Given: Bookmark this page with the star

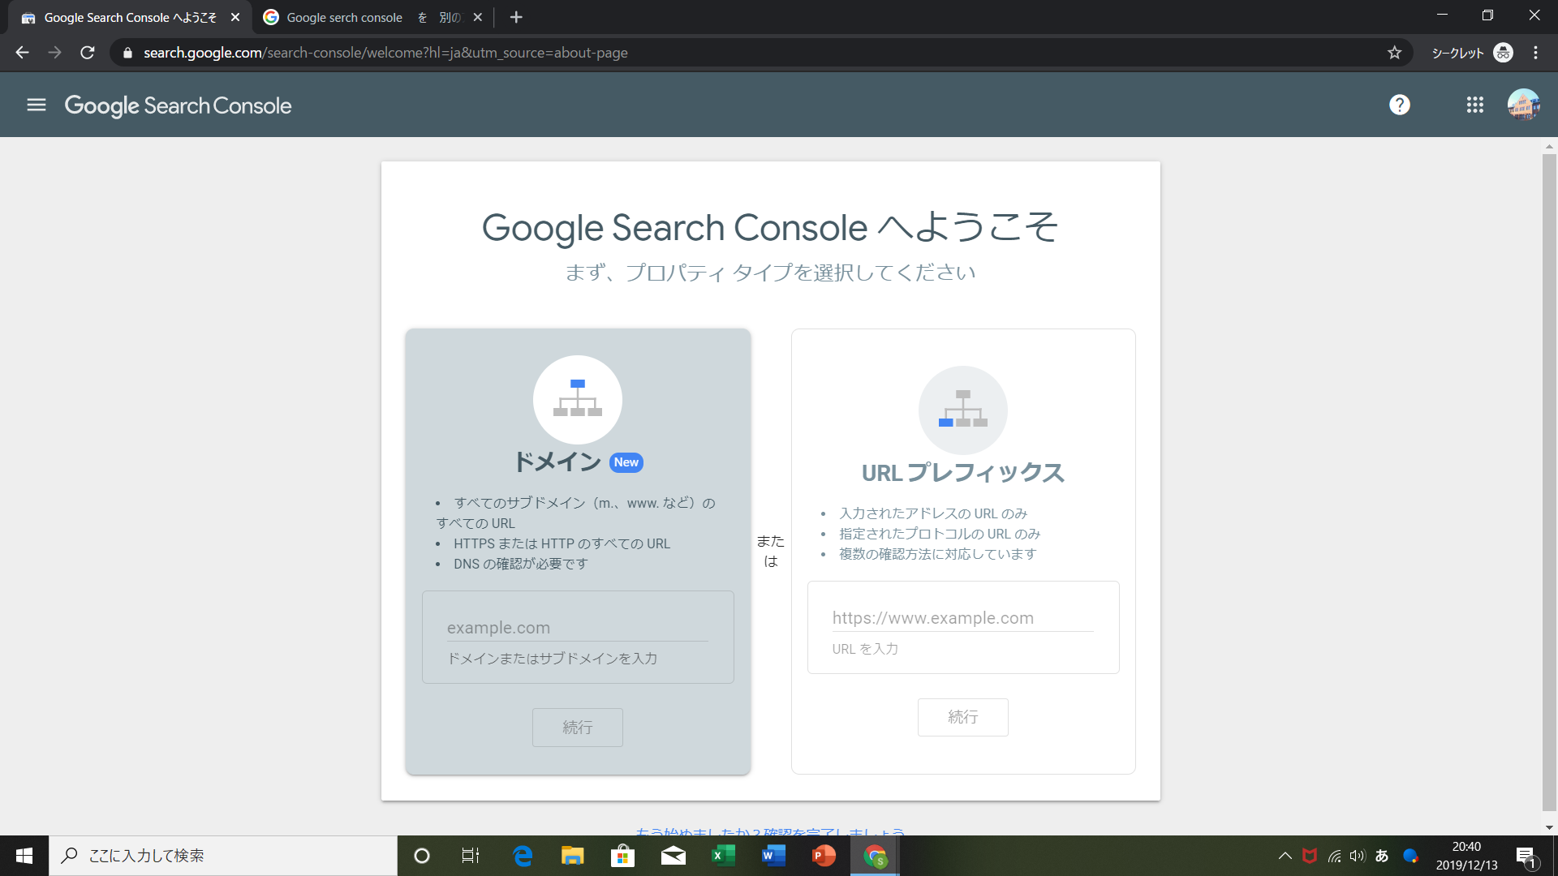Looking at the screenshot, I should 1394,53.
